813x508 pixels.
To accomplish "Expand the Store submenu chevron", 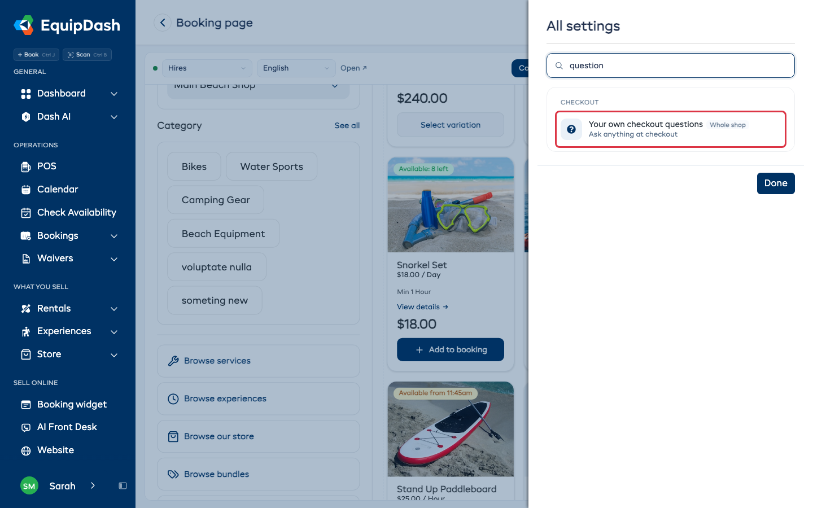I will point(114,355).
